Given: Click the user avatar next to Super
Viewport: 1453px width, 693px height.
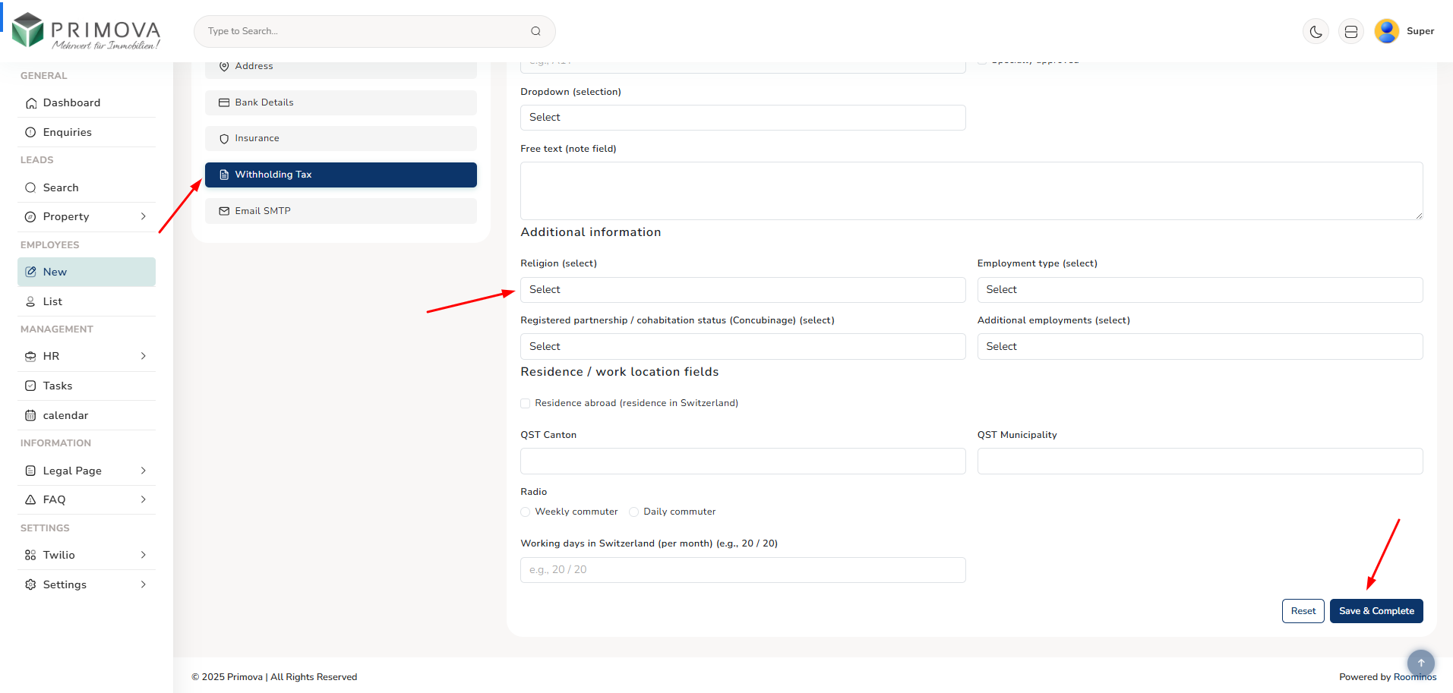Looking at the screenshot, I should (1386, 31).
